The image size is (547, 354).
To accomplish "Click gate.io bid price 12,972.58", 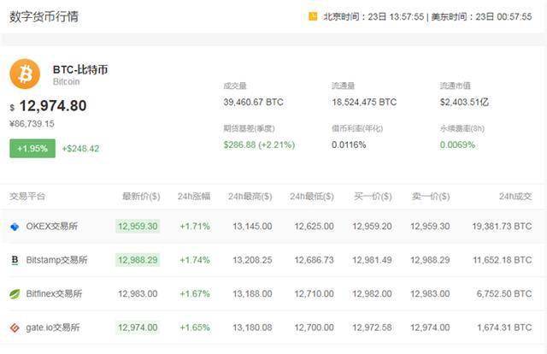I will [372, 327].
